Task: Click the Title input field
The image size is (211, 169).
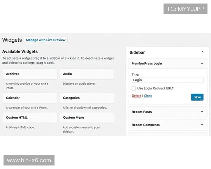Action: [167, 80]
